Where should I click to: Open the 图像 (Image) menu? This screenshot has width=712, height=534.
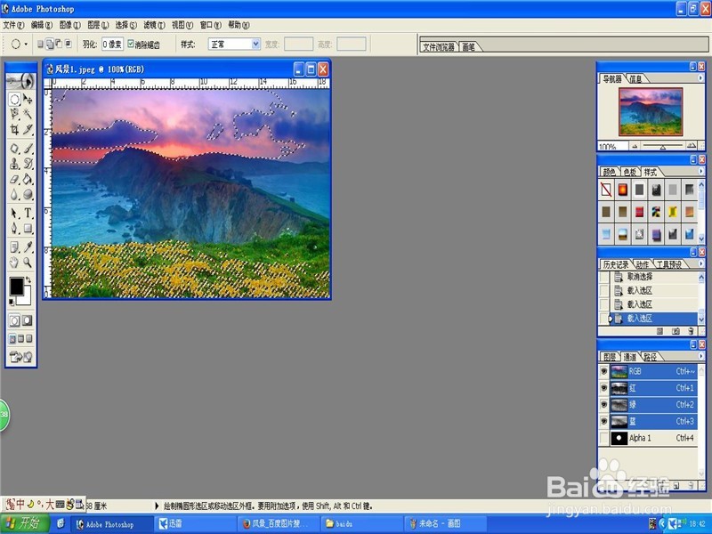(70, 25)
